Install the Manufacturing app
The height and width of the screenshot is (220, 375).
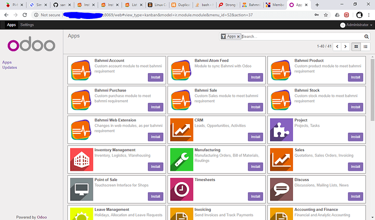255,166
